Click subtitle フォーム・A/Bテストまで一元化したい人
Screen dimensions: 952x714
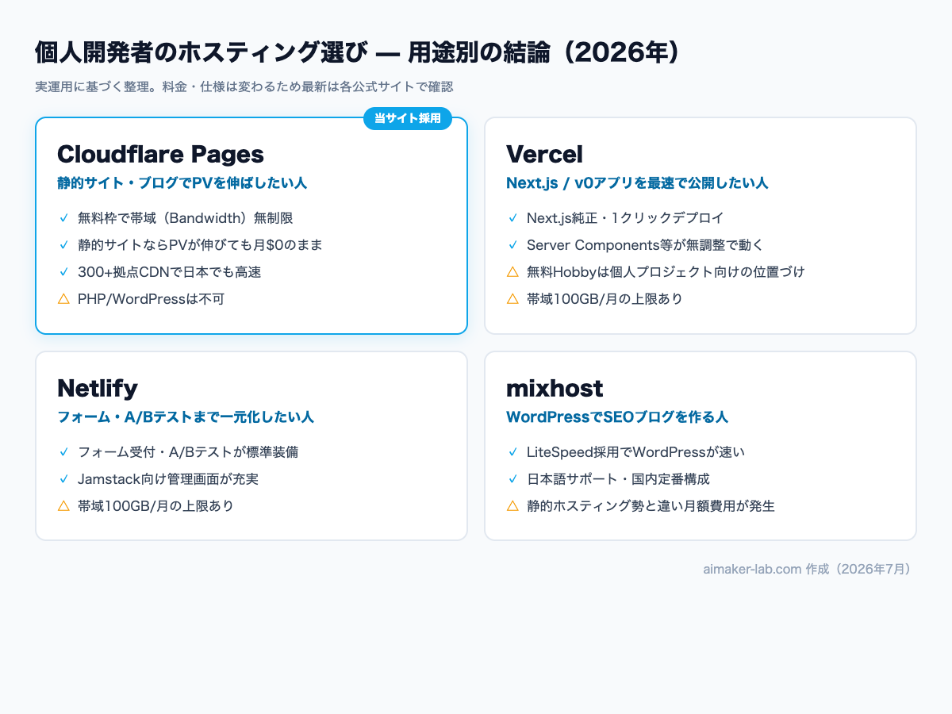click(186, 417)
